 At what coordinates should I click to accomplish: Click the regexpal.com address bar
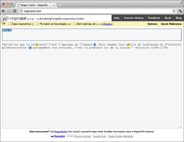pyautogui.click(x=95, y=11)
